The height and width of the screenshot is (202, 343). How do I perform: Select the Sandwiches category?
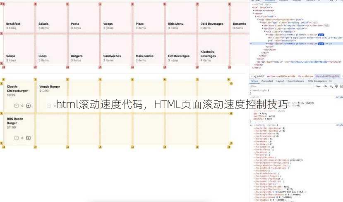116,50
